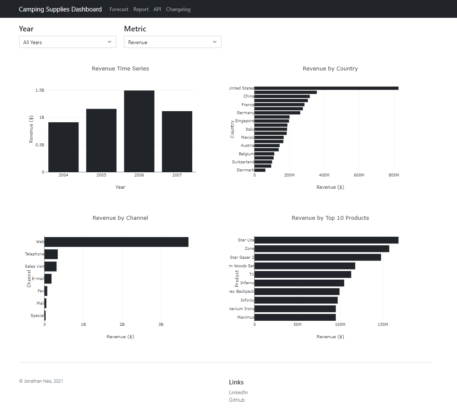Open the Metric dropdown showing Revenue
Image resolution: width=457 pixels, height=409 pixels.
click(173, 42)
